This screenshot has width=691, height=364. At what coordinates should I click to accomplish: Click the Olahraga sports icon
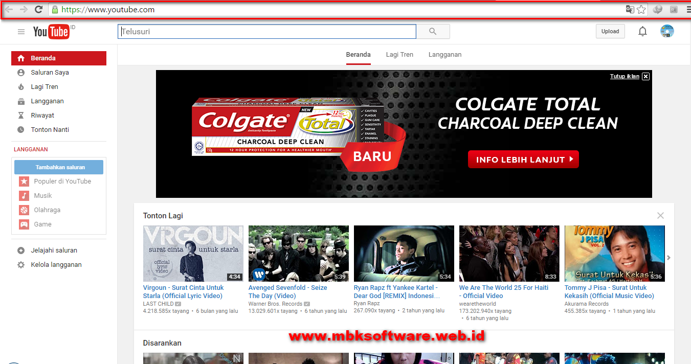coord(24,210)
